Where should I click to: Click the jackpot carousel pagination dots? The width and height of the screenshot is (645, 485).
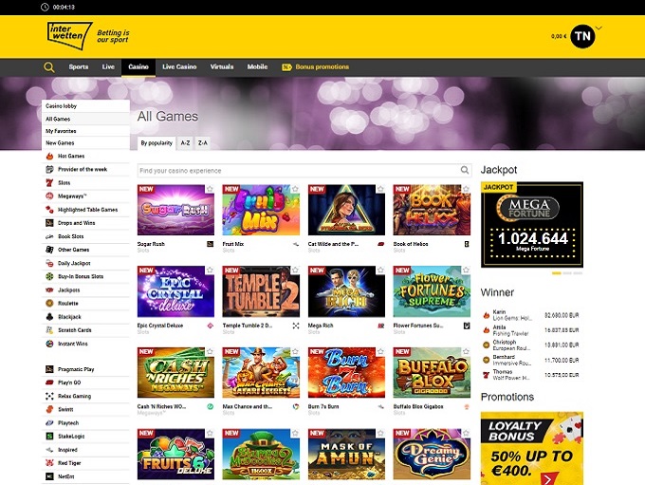click(567, 273)
